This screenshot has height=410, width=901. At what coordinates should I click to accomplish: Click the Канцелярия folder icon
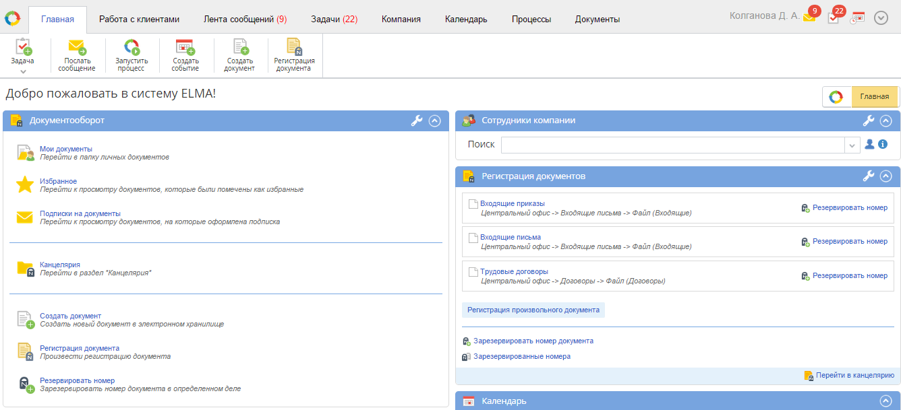click(25, 269)
